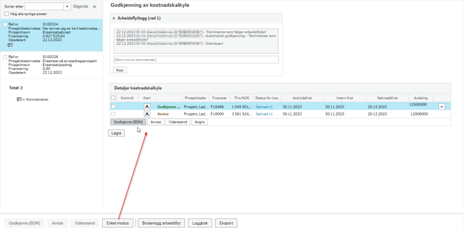Open Søknad v1 link in F10000 row

tap(264, 114)
